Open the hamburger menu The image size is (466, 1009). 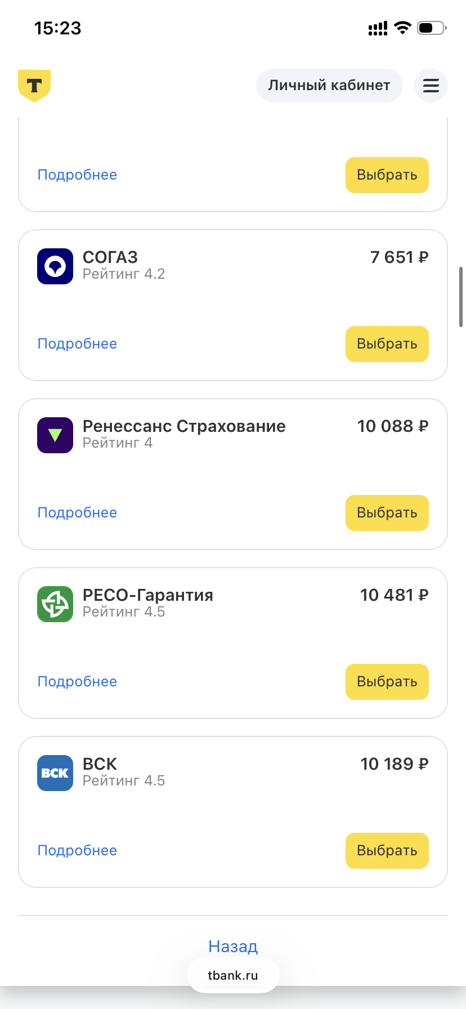(x=431, y=86)
